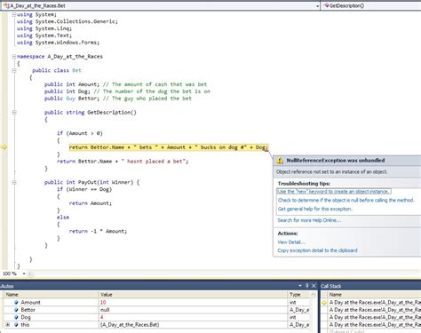
Task: Collapse the namespace A_Day_at_the_Races block
Action: (x=13, y=56)
